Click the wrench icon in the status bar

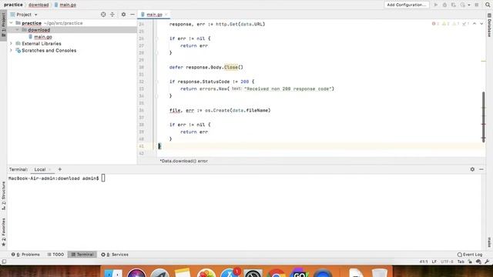point(487,262)
